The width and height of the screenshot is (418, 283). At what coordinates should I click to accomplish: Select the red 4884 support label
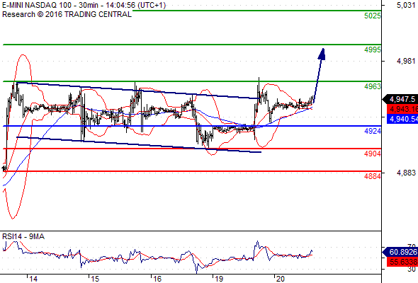click(373, 176)
